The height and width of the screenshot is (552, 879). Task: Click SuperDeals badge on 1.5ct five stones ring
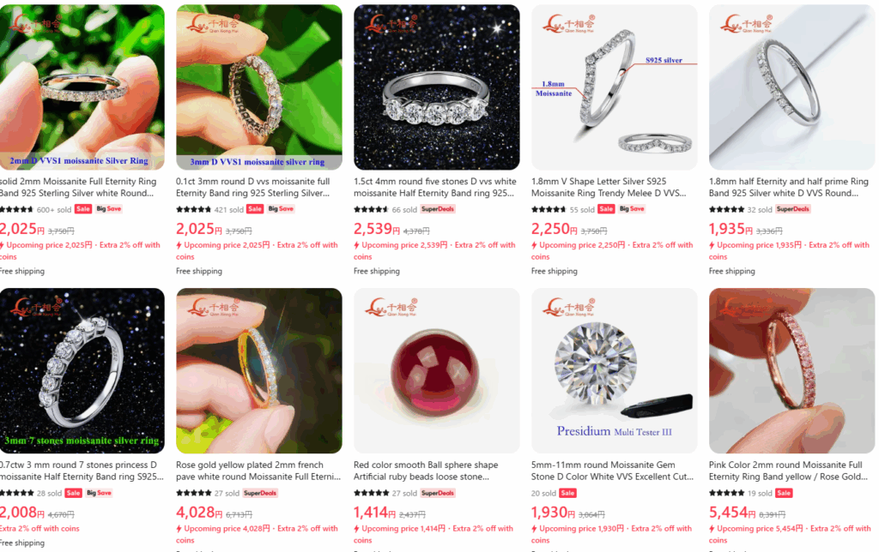pyautogui.click(x=438, y=209)
